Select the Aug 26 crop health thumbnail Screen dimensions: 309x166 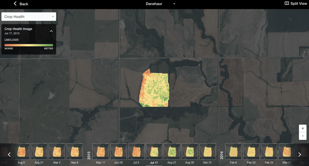[x=190, y=151]
